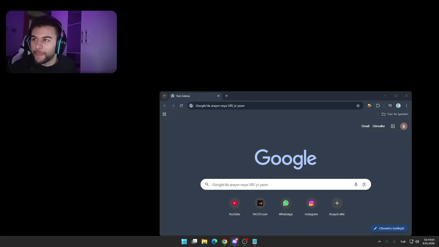
Task: Open the Gmail link
Action: 365,126
